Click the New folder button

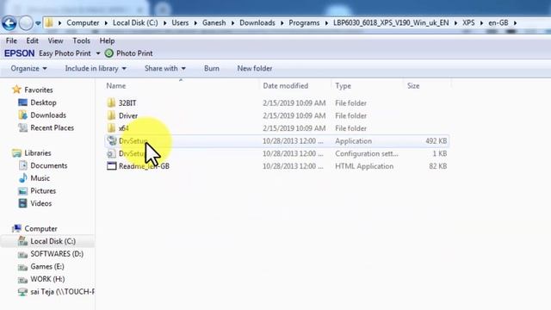[x=255, y=69]
